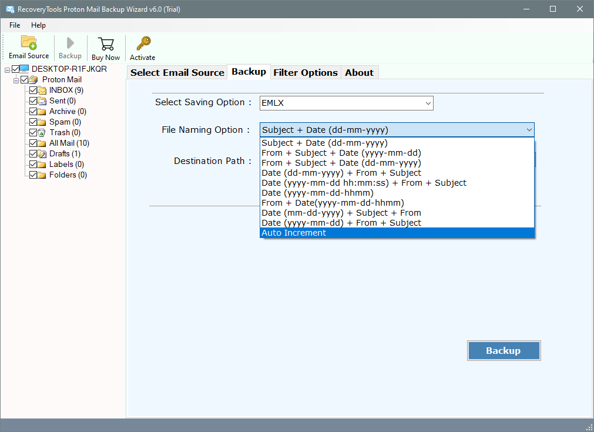Click the Spam folder icon

tap(42, 122)
